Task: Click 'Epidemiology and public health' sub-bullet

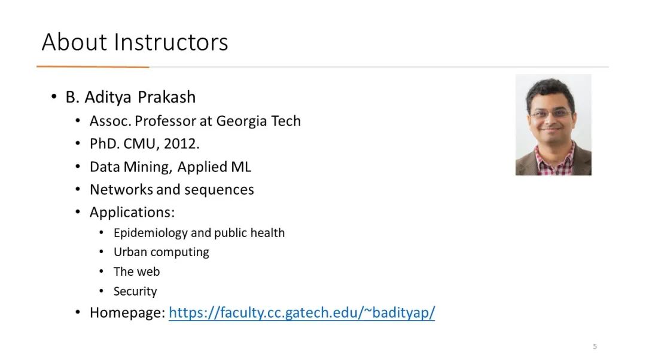Action: 199,233
